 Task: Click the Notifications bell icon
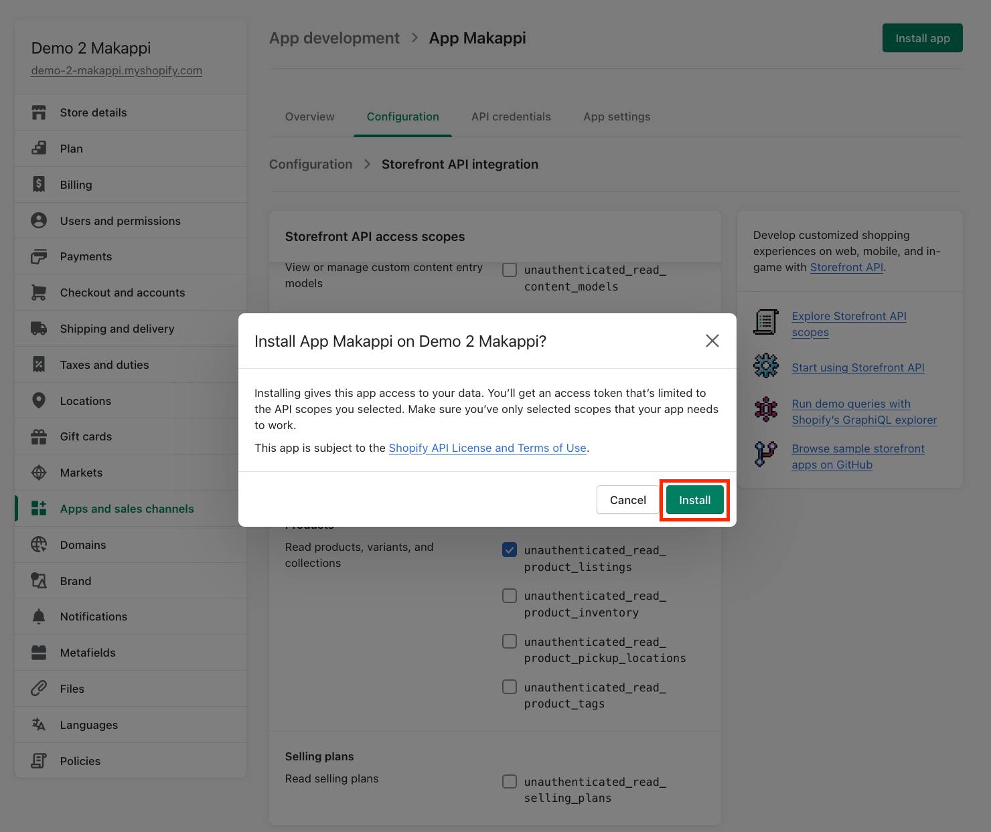pos(39,616)
